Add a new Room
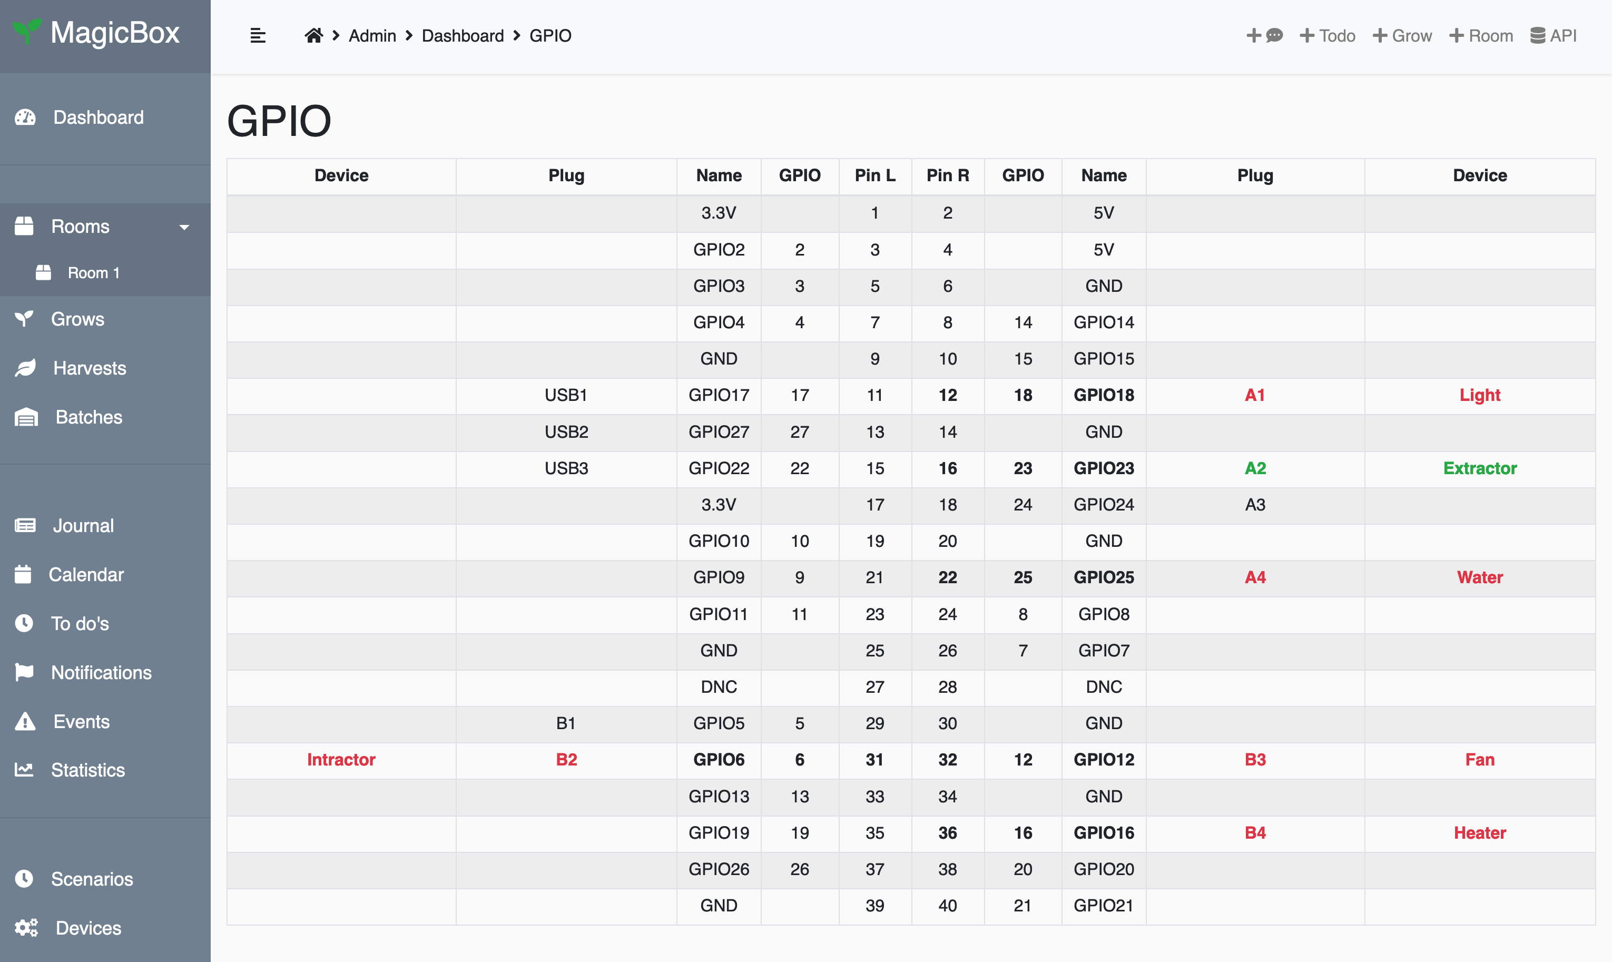The width and height of the screenshot is (1612, 962). [x=1480, y=36]
